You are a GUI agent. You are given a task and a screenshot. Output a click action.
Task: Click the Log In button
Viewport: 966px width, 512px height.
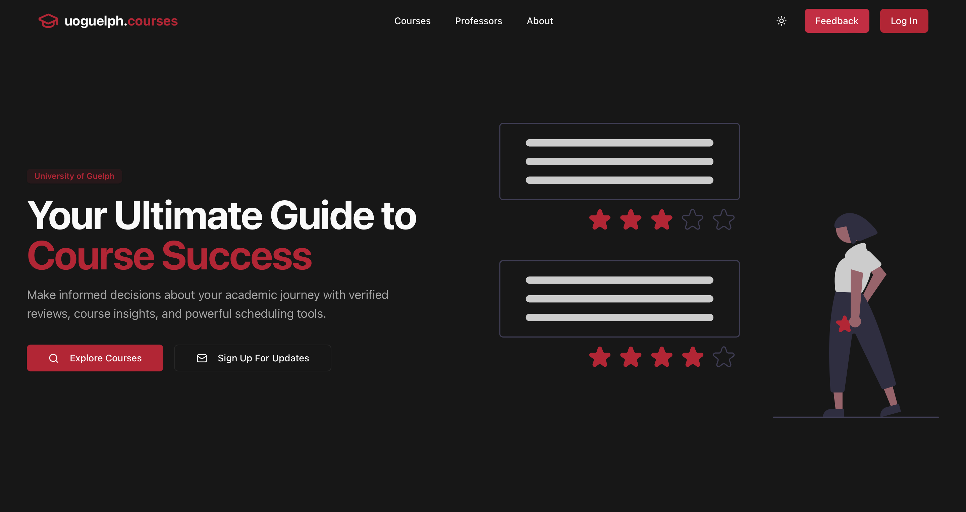click(904, 21)
